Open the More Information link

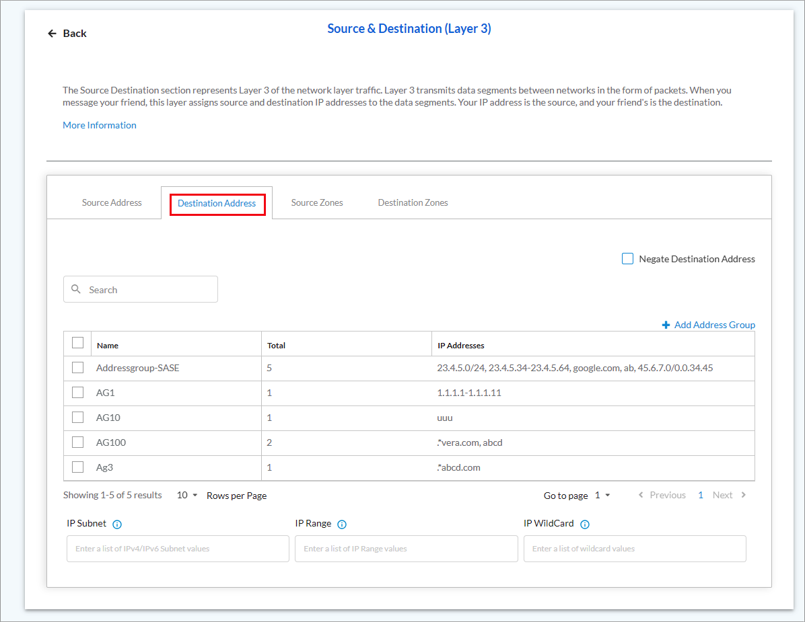pos(100,125)
